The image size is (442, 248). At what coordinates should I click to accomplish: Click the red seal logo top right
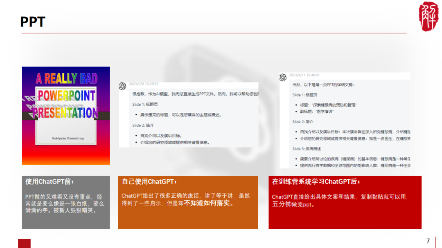click(x=428, y=16)
